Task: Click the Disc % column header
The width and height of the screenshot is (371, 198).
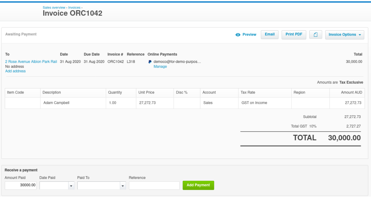Action: coord(187,93)
